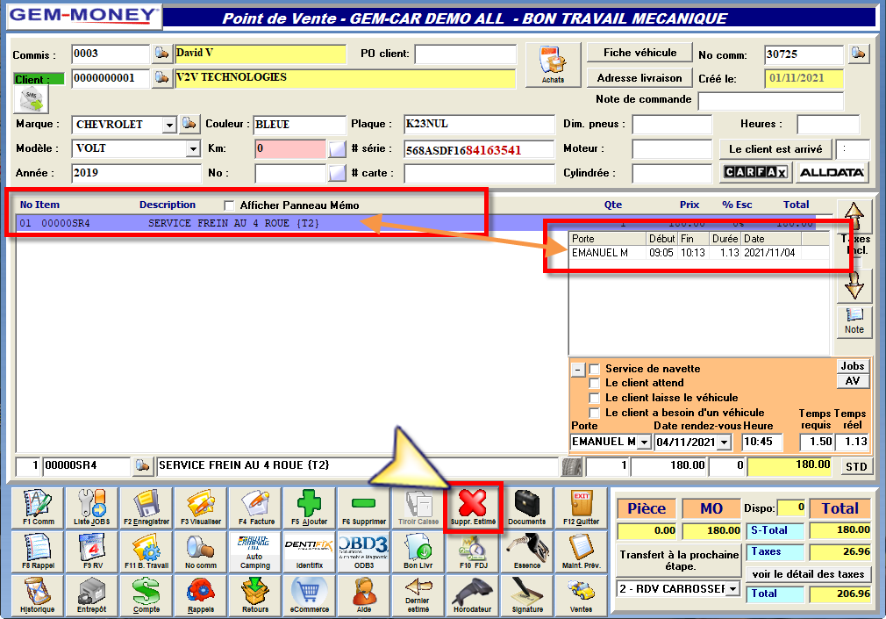Open the Liste JOBS tool
886x619 pixels.
(92, 507)
